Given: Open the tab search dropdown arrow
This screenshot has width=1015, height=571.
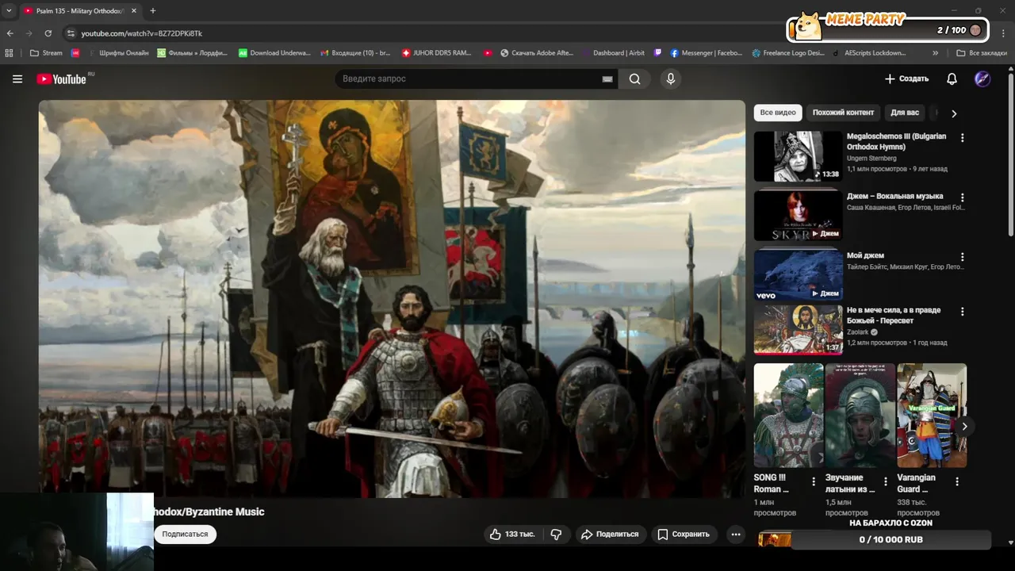Looking at the screenshot, I should point(9,10).
